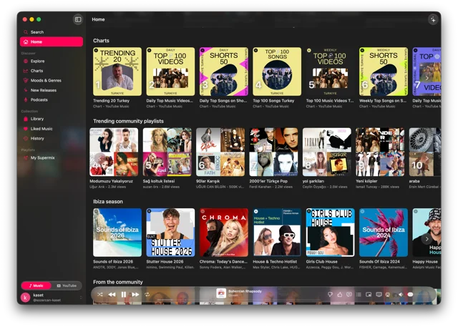
Task: Click the Bohemian Rhapsody song title
Action: 245,291
